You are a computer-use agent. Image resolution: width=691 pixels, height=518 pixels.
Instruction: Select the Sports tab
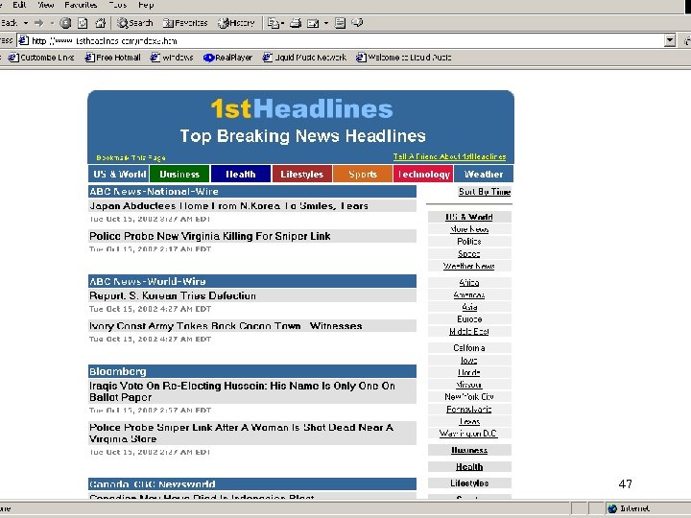click(363, 174)
